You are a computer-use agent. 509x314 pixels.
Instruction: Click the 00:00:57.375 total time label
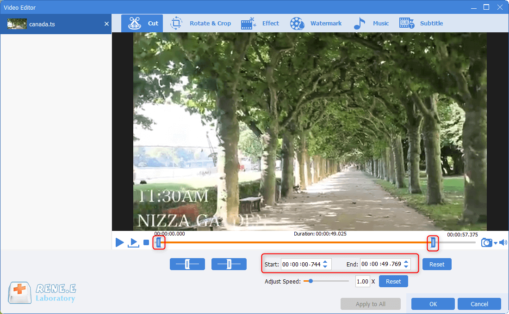462,235
